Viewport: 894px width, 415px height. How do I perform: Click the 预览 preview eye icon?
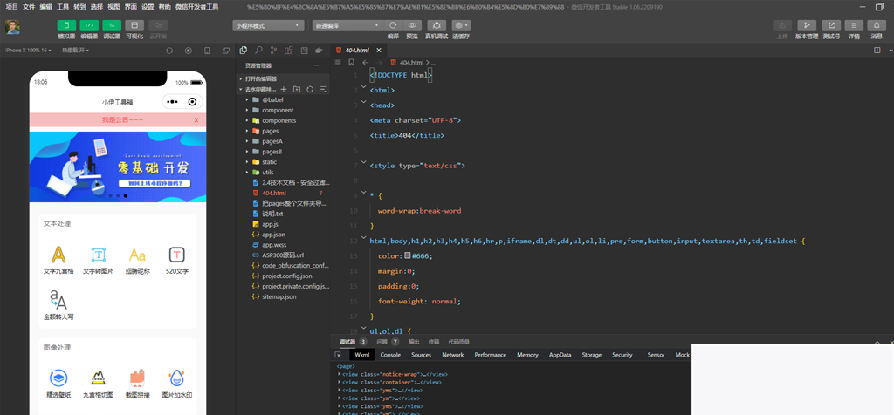point(412,25)
